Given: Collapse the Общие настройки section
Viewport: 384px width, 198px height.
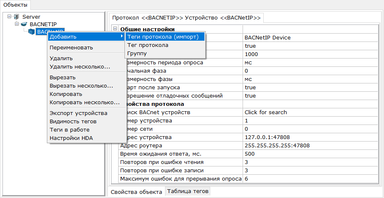Looking at the screenshot, I should coord(115,29).
